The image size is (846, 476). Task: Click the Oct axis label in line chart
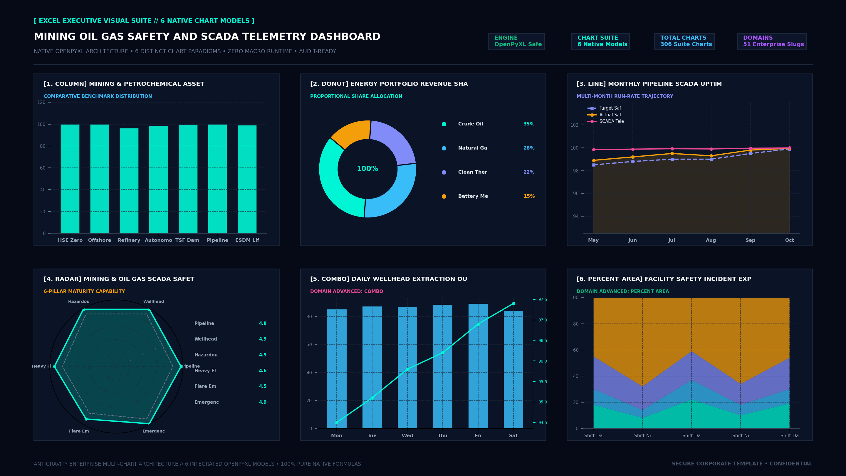[x=790, y=240]
